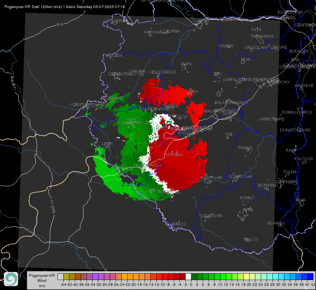Click the CELLDOMOLK city label
This screenshot has width=316, height=290.
click(162, 72)
